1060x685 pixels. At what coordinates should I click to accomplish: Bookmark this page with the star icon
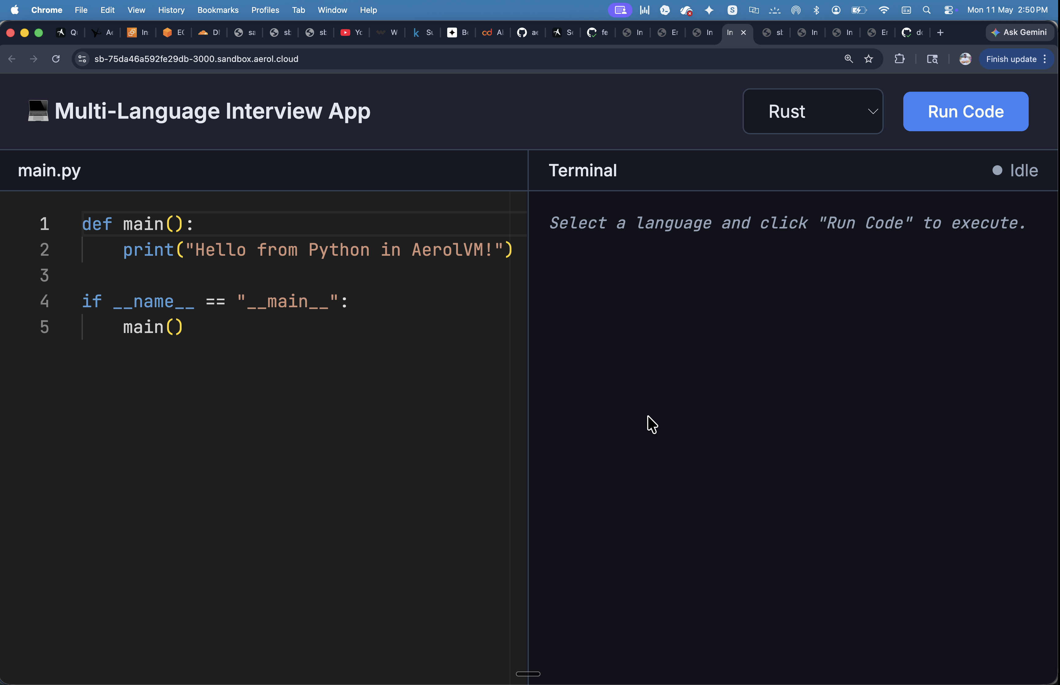868,59
